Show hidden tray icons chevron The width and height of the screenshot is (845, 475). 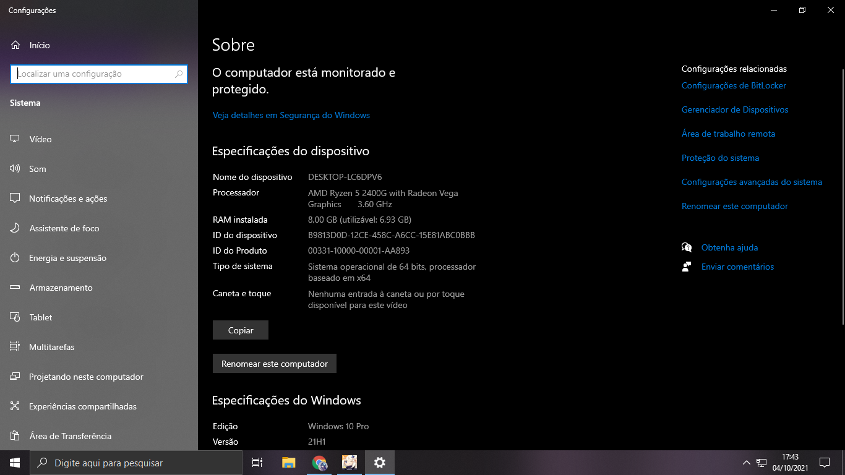(x=747, y=463)
